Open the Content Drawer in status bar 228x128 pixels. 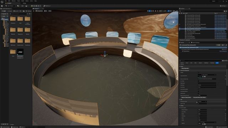(x=5, y=127)
